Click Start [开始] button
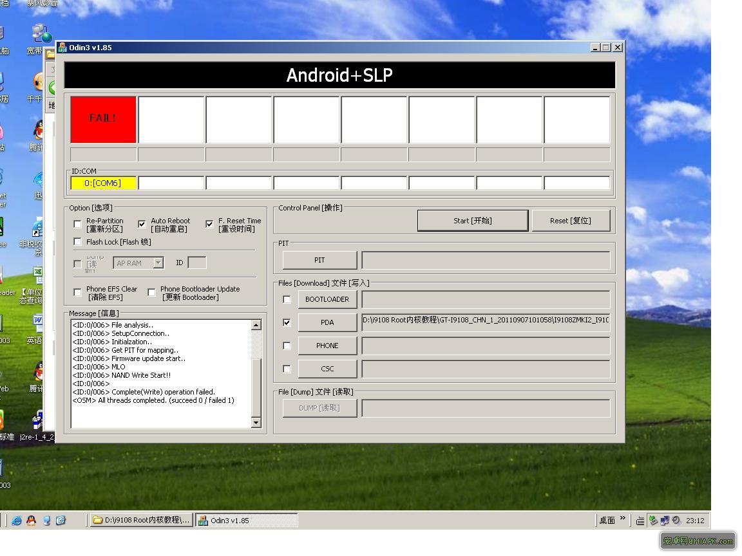The height and width of the screenshot is (556, 742). (473, 221)
